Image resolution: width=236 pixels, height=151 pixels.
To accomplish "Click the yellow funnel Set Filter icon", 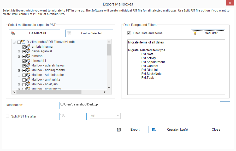I will click(x=195, y=33).
